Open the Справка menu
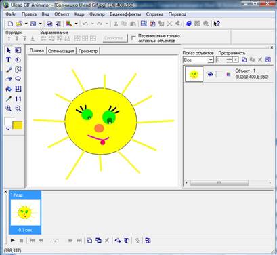This screenshot has width=277, height=255. pyautogui.click(x=154, y=14)
